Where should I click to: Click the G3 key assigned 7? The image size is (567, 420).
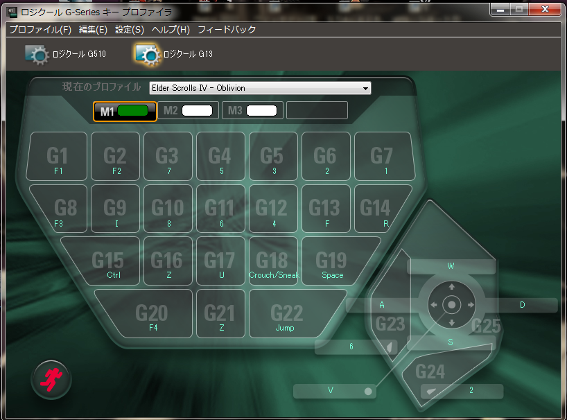(168, 156)
